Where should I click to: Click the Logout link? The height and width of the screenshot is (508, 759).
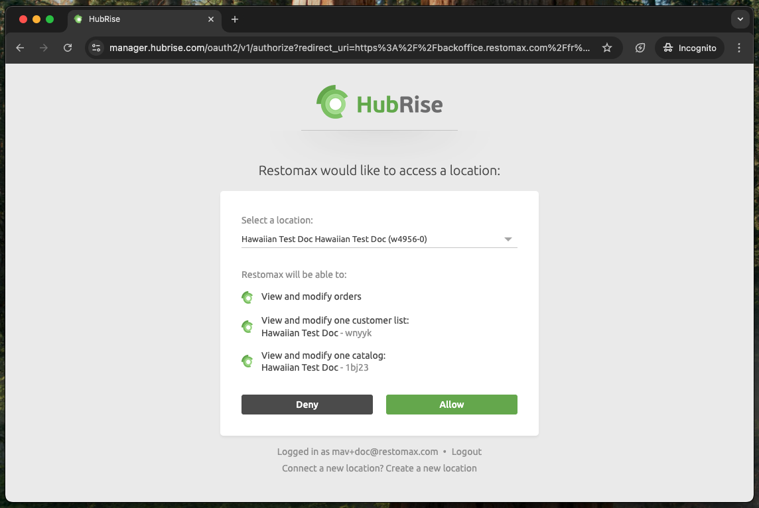click(466, 452)
